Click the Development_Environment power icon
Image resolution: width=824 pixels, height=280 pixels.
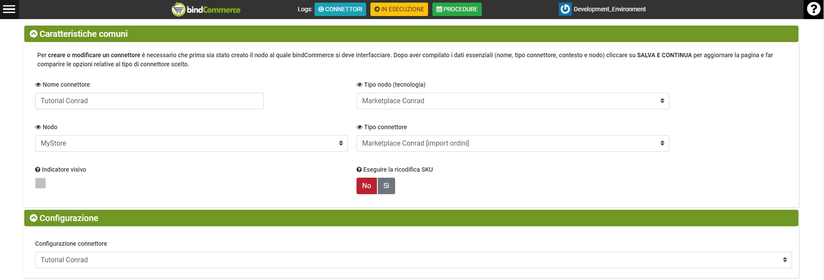coord(565,9)
